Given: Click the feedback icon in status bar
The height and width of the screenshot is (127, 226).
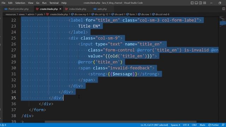Looking at the screenshot, I should pos(223,125).
